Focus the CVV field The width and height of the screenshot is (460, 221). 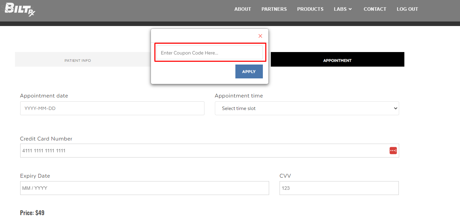pos(339,188)
